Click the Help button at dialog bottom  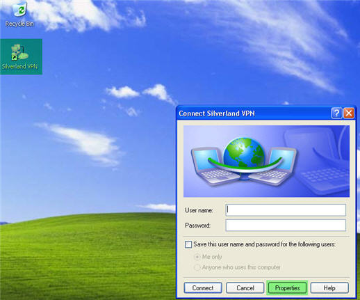[329, 288]
